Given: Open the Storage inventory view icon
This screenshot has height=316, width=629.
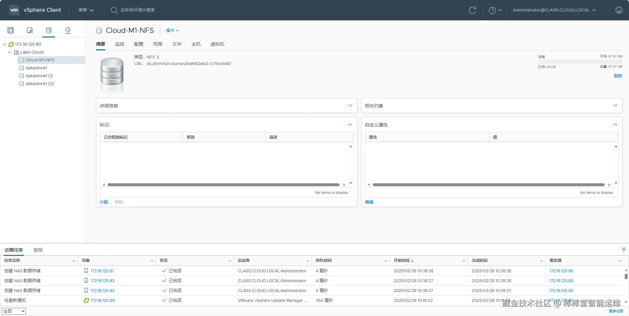Looking at the screenshot, I should tap(49, 30).
